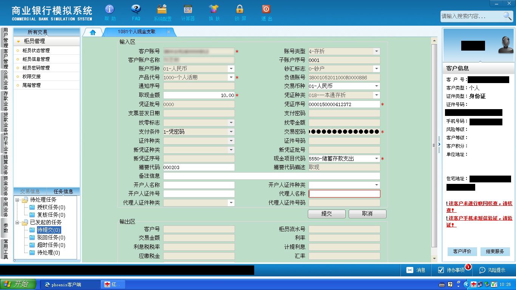Collapse the 待处理任务 tree folder
This screenshot has width=516, height=290.
click(17, 200)
